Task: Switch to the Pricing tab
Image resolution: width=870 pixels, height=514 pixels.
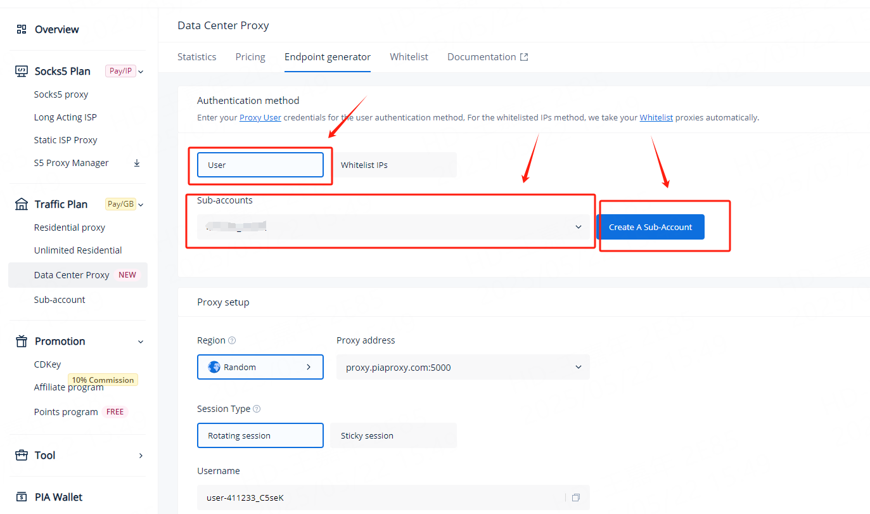Action: pos(250,57)
